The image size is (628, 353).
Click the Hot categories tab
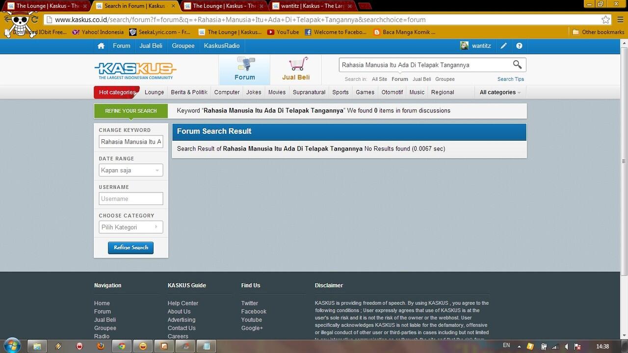tap(117, 92)
